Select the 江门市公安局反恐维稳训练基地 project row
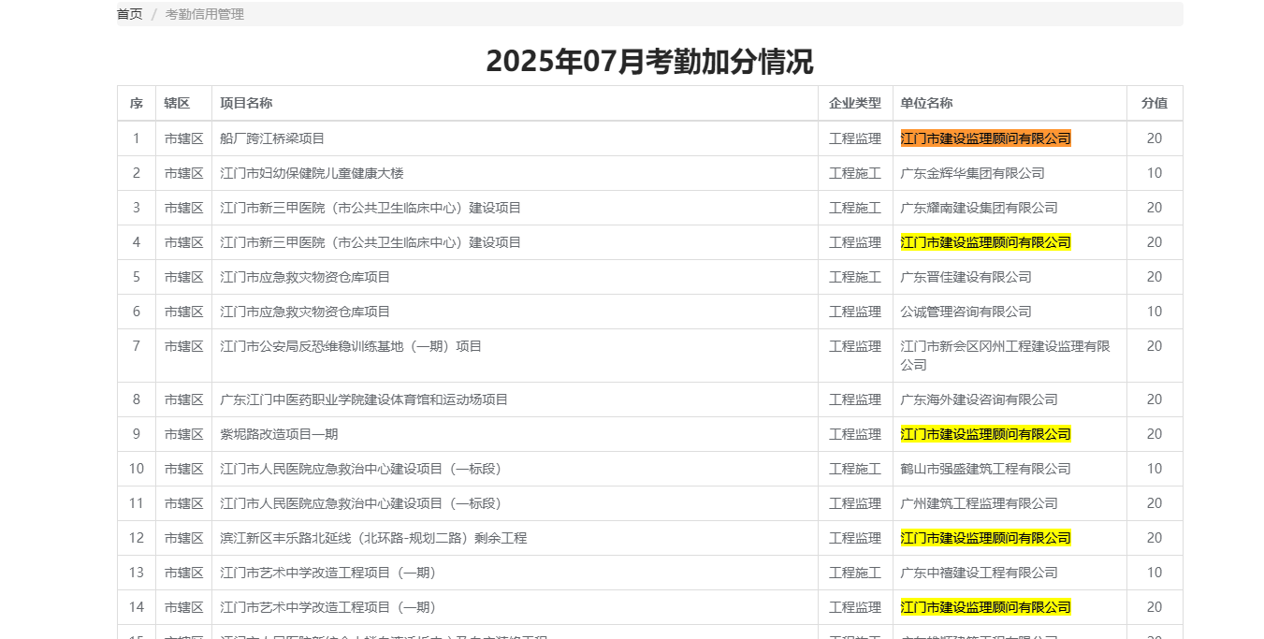This screenshot has width=1264, height=639. (351, 346)
